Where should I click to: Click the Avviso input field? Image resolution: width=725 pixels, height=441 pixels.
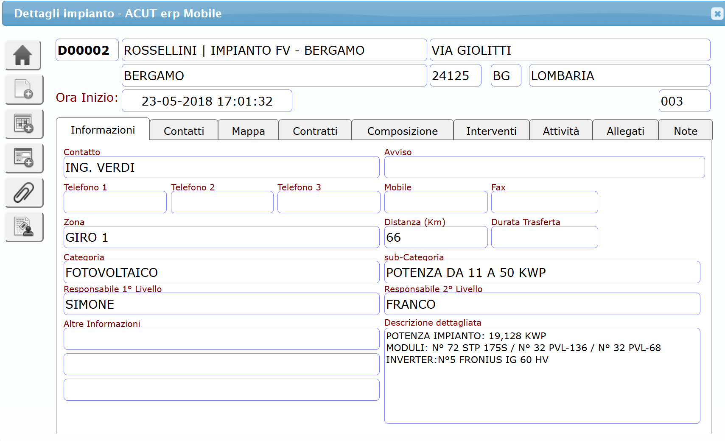tap(544, 167)
